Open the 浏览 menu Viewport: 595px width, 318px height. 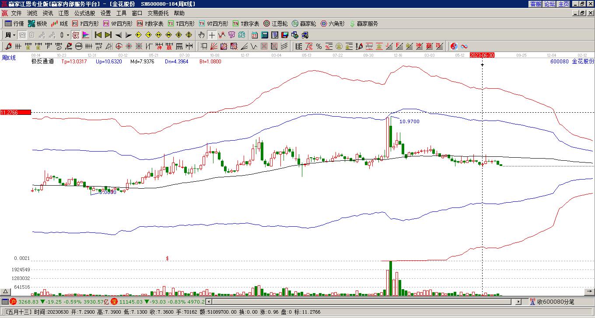32,13
